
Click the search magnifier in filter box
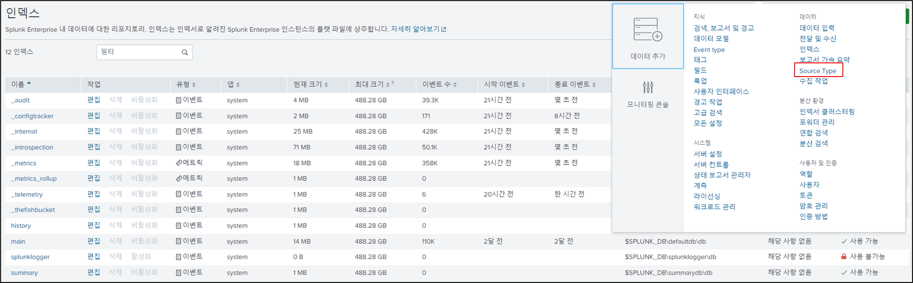click(x=185, y=52)
